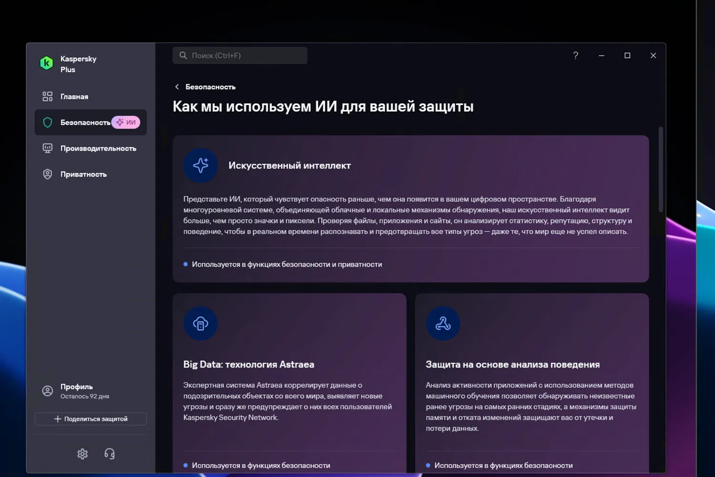
Task: Close the Kaspersky window
Action: (653, 55)
